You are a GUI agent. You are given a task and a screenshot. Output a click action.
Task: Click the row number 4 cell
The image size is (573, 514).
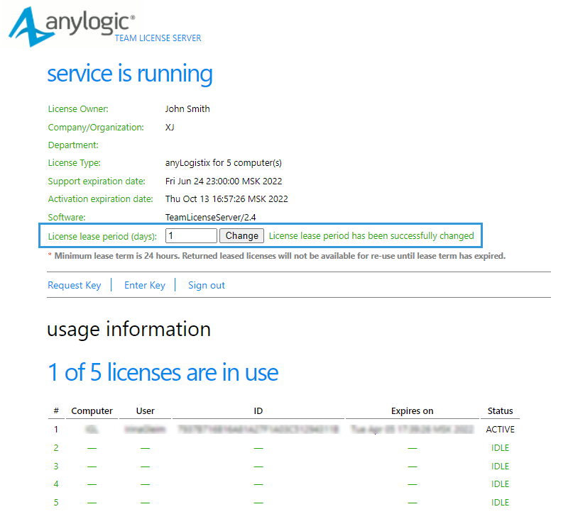tap(56, 484)
